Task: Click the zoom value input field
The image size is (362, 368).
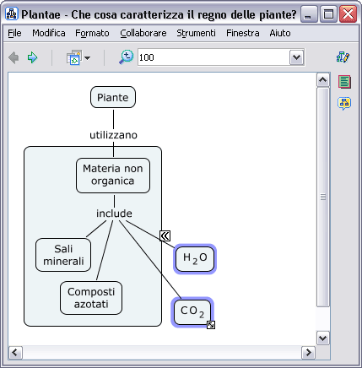Action: (x=213, y=57)
